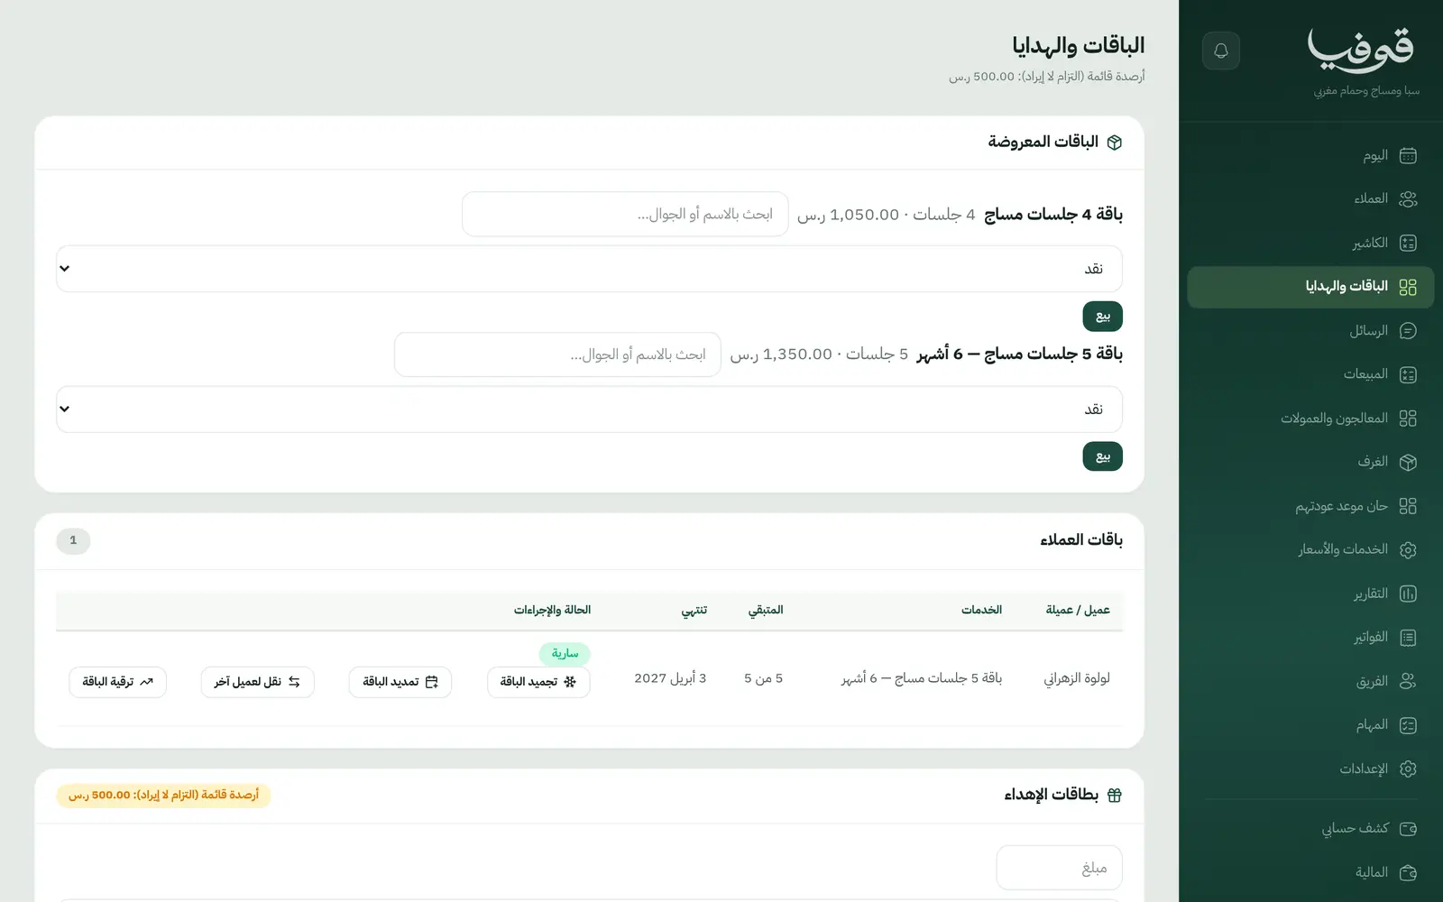Click the أرصدة قائمة yellow balance badge
Image resolution: width=1443 pixels, height=902 pixels.
tap(163, 795)
